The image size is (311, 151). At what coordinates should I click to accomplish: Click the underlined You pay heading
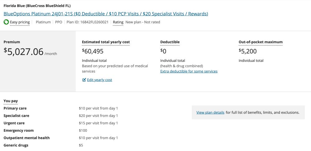[x=11, y=101]
